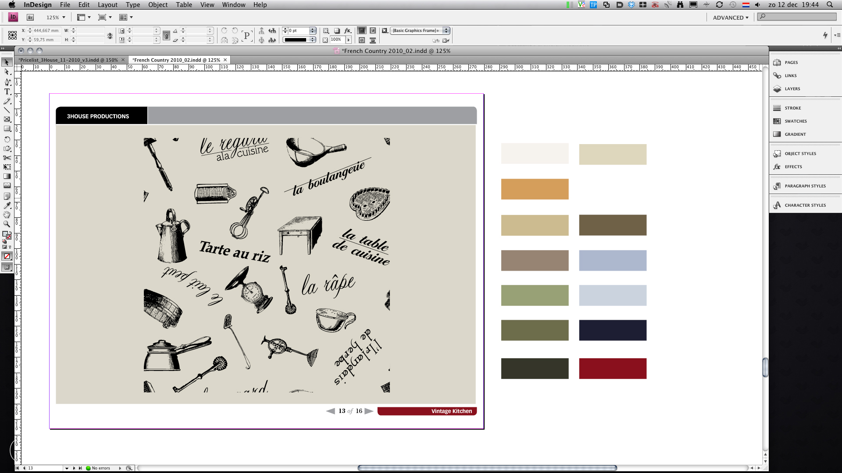The height and width of the screenshot is (473, 842).
Task: Switch to Pricelist_3House document tab
Action: [68, 60]
